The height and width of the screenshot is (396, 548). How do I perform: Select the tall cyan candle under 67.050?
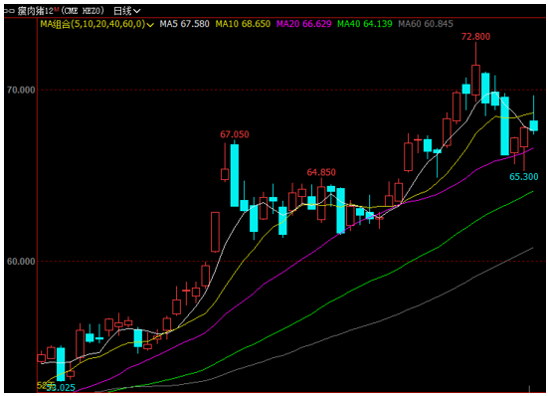point(235,175)
